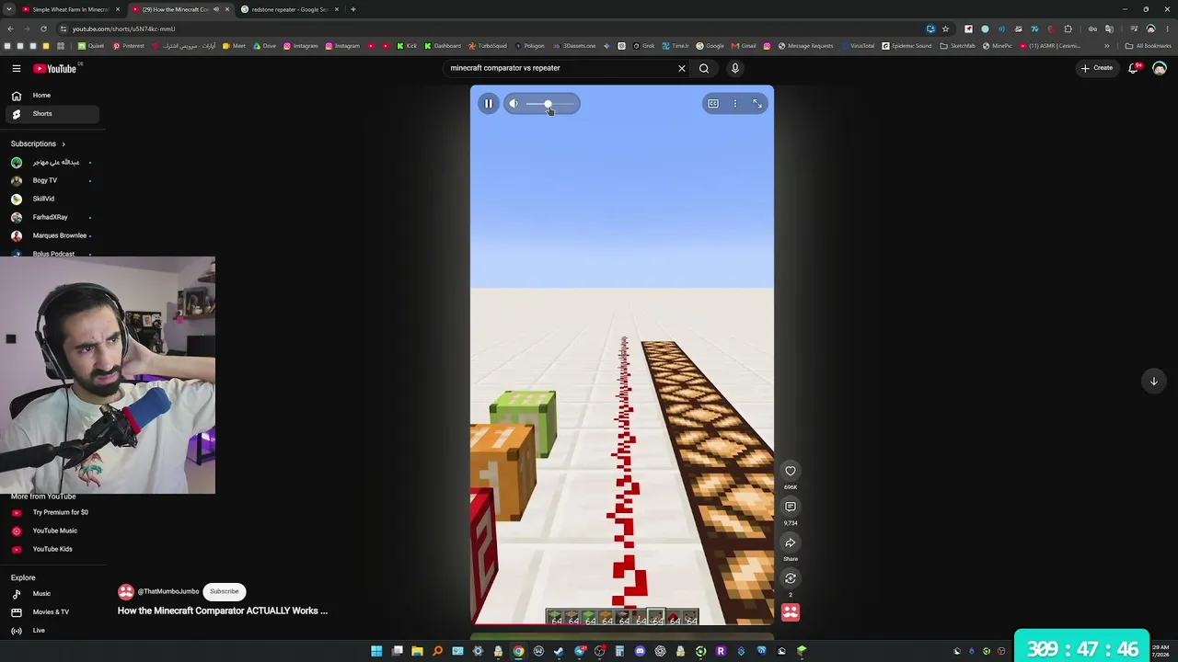Expand the Subscriptions section
Viewport: 1178px width, 662px height.
(x=39, y=144)
